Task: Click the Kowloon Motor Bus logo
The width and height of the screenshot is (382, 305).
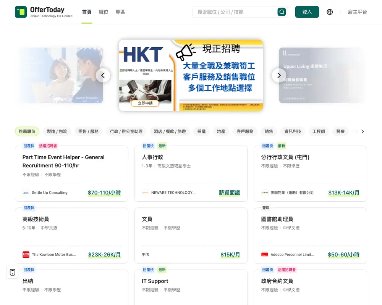Action: (26, 255)
